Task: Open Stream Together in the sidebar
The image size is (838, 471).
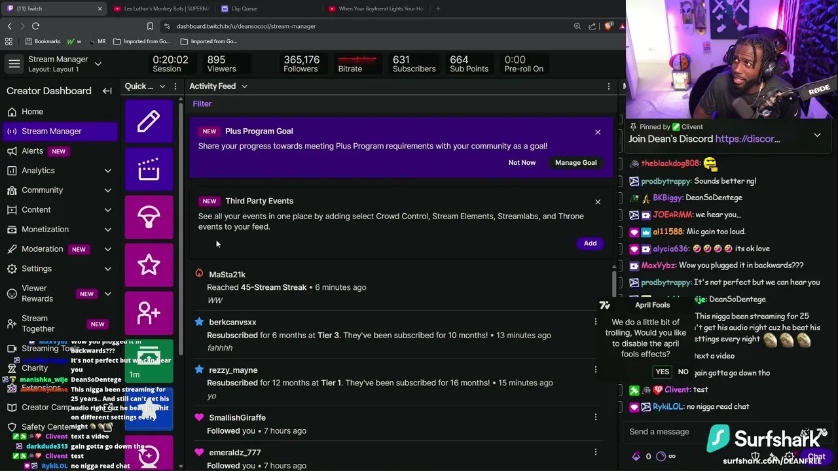Action: (x=59, y=324)
